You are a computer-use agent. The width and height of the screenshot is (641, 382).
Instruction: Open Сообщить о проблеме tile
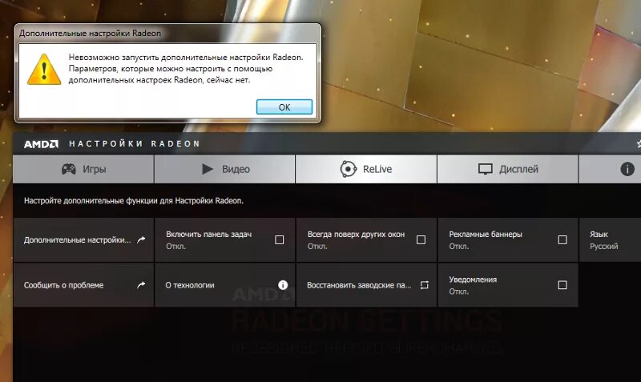point(83,285)
